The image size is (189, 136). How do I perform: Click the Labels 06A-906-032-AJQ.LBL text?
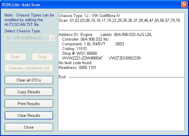[126, 34]
